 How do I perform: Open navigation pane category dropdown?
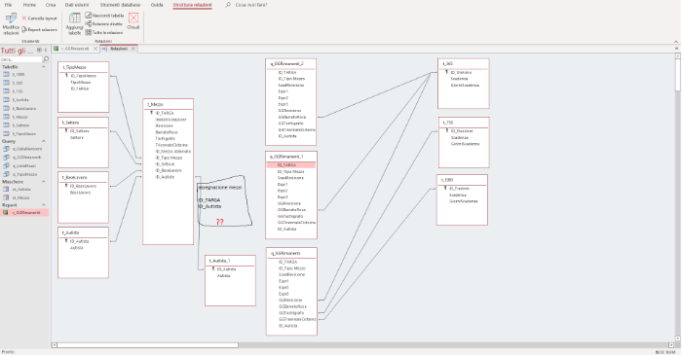(x=39, y=51)
